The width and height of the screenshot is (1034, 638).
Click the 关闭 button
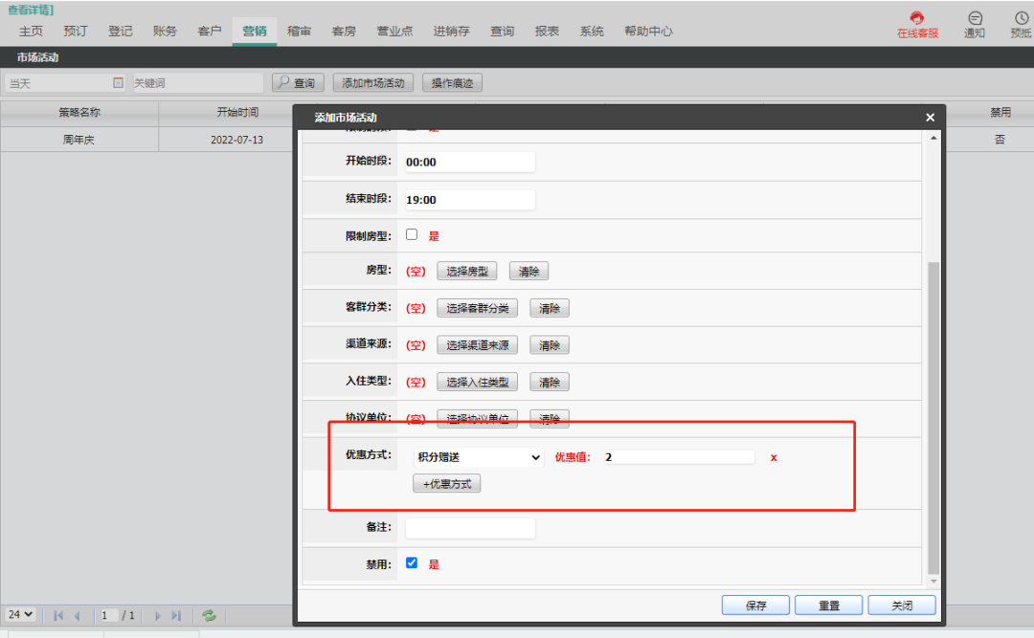click(902, 605)
